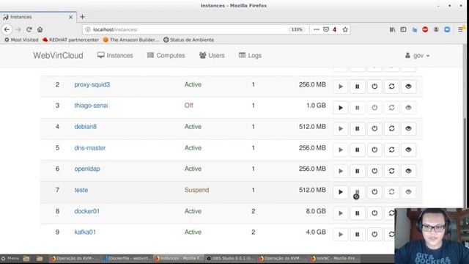469x264 pixels.
Task: Open page actions three-dot menu
Action: 316,29
